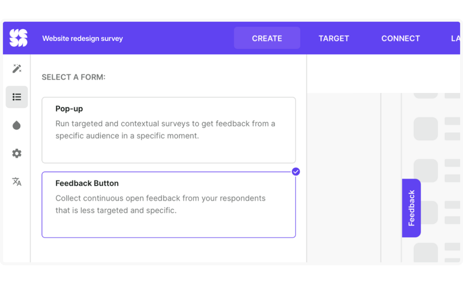This screenshot has height=284, width=463.
Task: Click the Website redesign survey title
Action: (x=83, y=38)
